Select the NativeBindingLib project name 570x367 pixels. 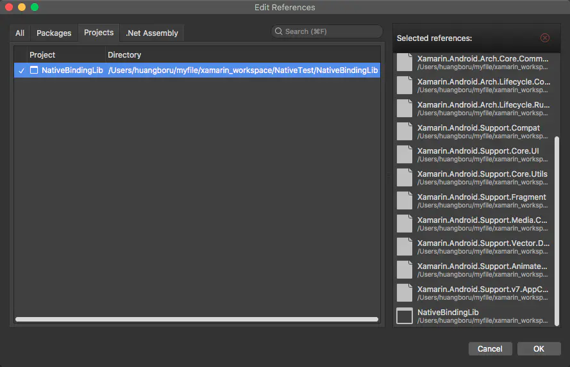72,70
